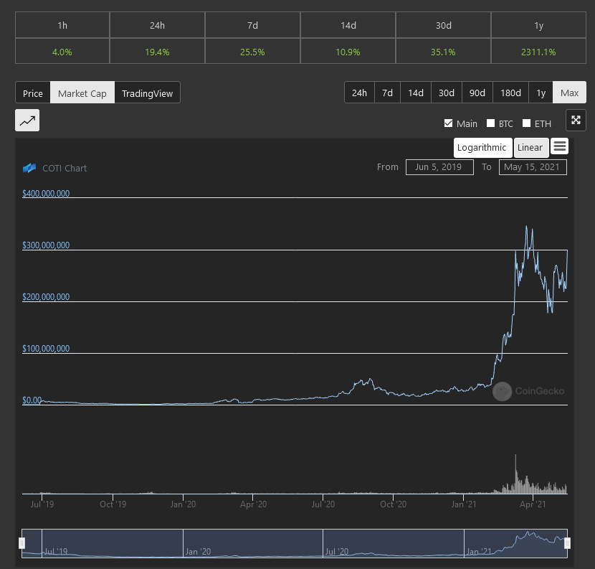Click the line chart type icon

[27, 121]
